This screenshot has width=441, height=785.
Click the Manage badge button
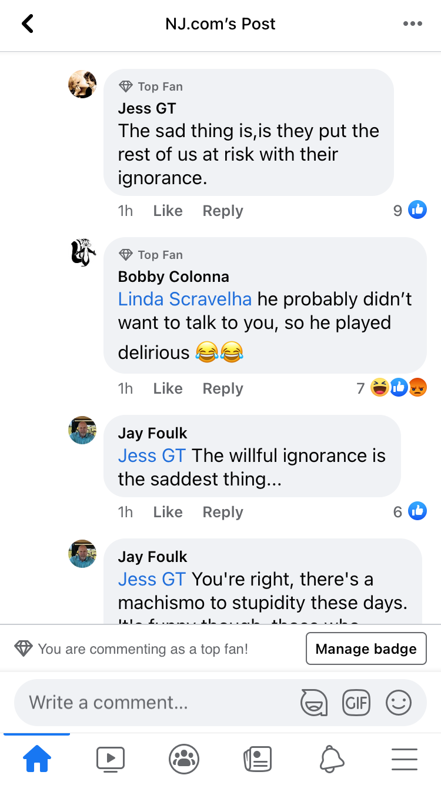(x=366, y=648)
